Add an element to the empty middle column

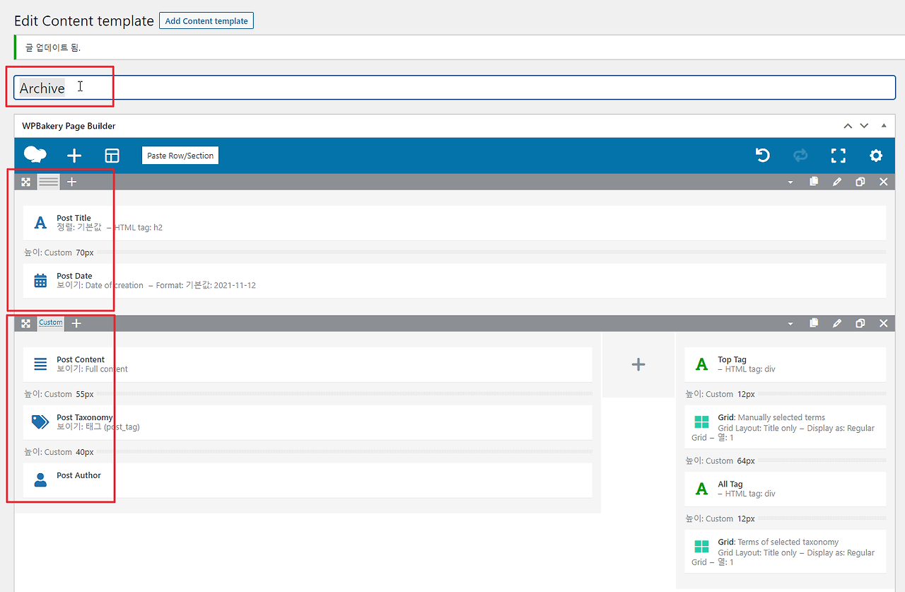pos(638,364)
